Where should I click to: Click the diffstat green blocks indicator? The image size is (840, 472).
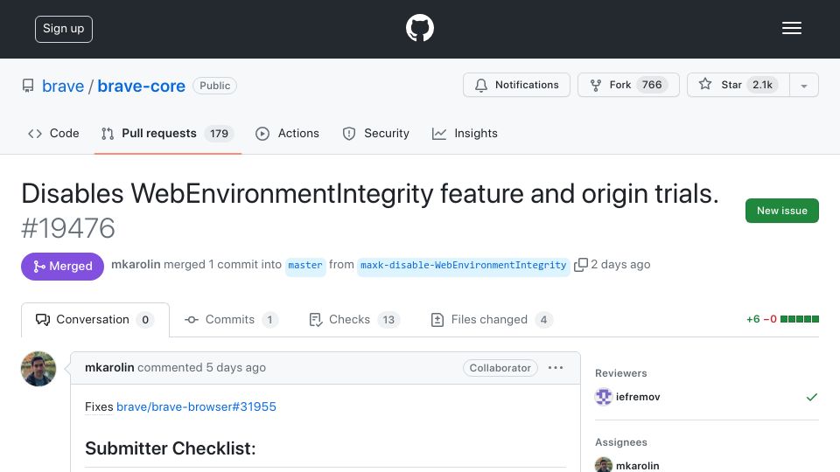(x=799, y=320)
